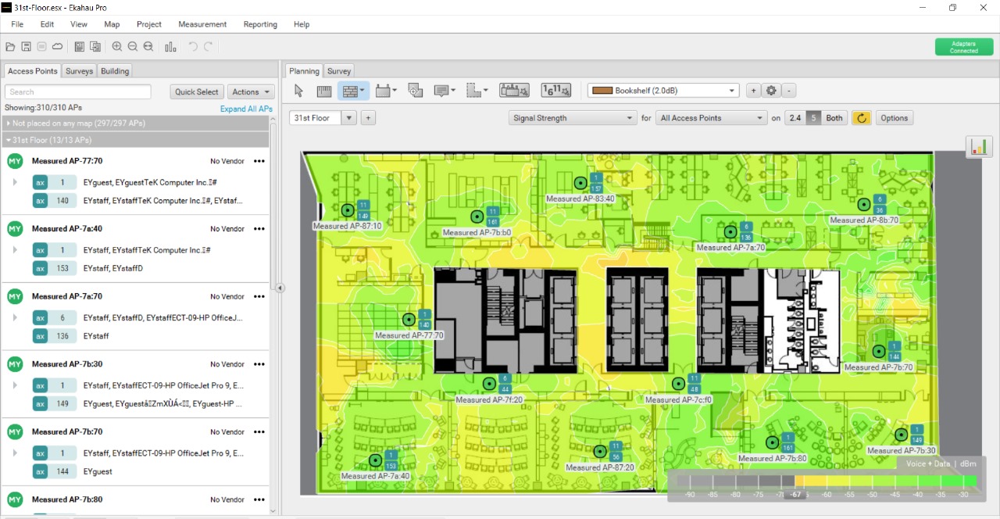Viewport: 1000px width, 519px height.
Task: Click the -67 dBm legend threshold marker
Action: (x=796, y=495)
